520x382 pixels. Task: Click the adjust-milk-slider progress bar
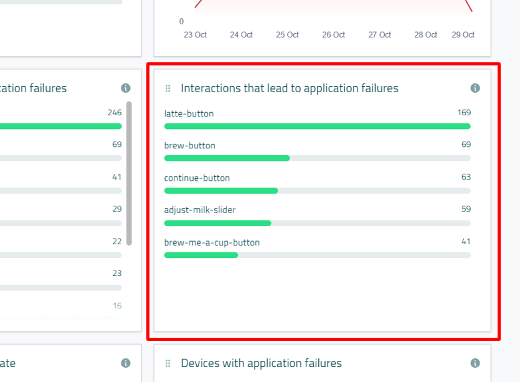click(217, 223)
